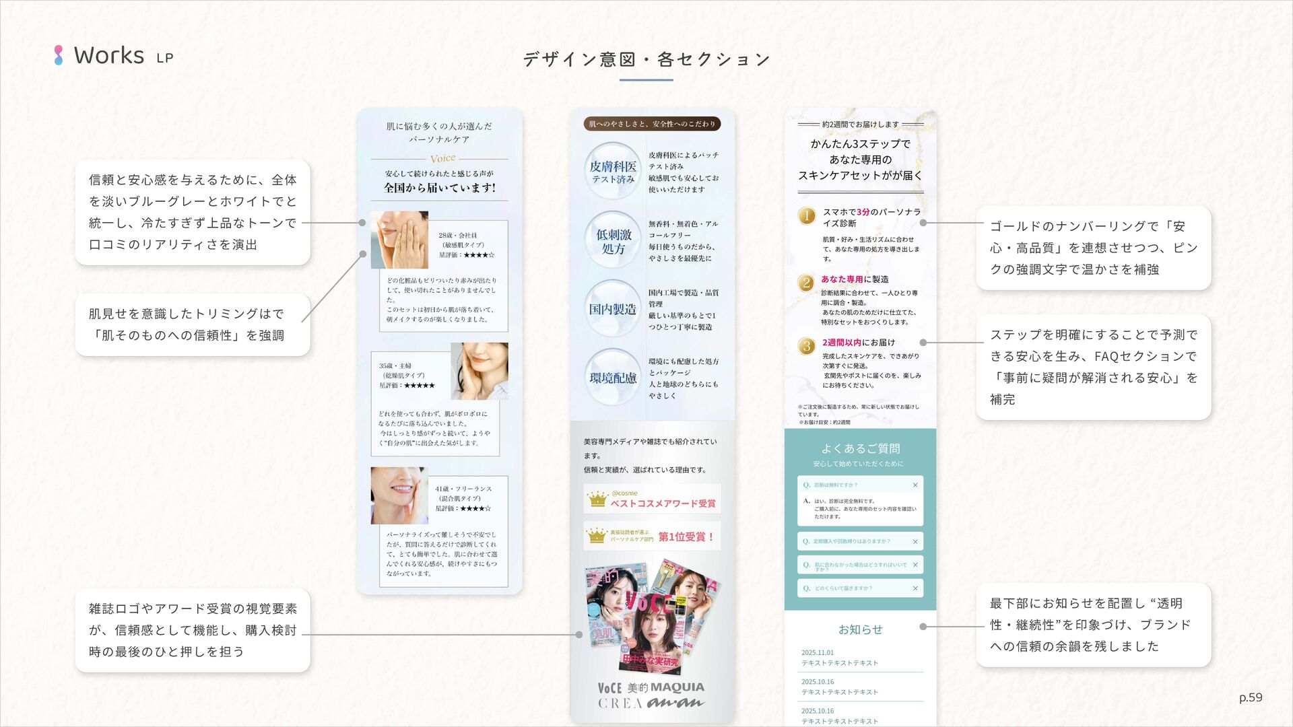
Task: Click the 皮膚科医テスト済み circle badge
Action: point(613,171)
